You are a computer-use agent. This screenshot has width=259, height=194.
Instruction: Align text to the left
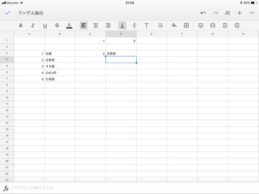(84, 25)
